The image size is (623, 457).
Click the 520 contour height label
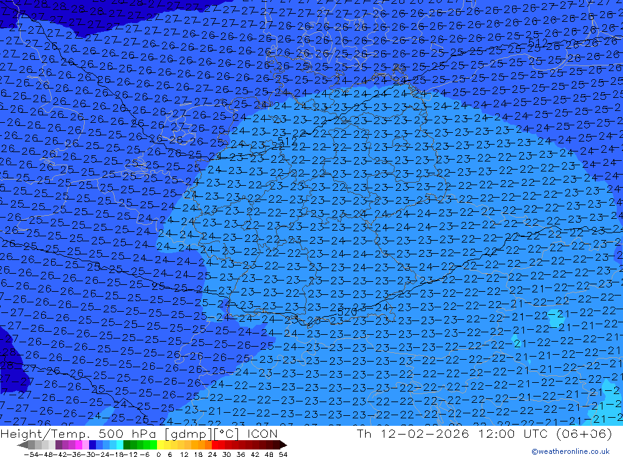[347, 312]
